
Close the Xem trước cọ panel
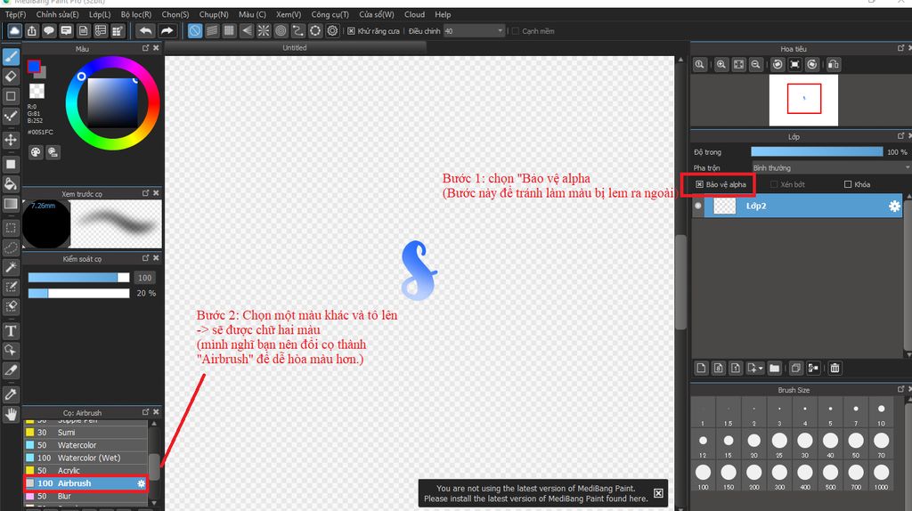click(x=156, y=193)
